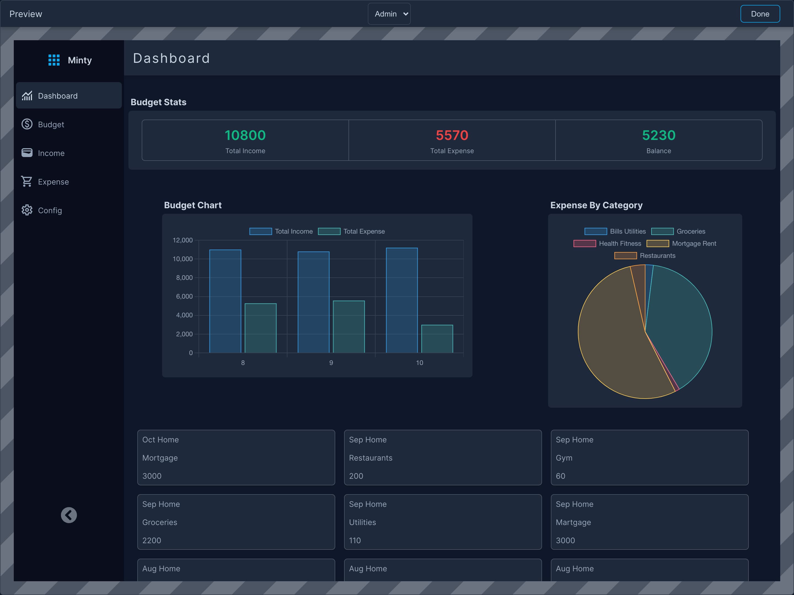Click the Total Expense 5570 stat card
Screen dimensions: 794x595
pos(452,140)
